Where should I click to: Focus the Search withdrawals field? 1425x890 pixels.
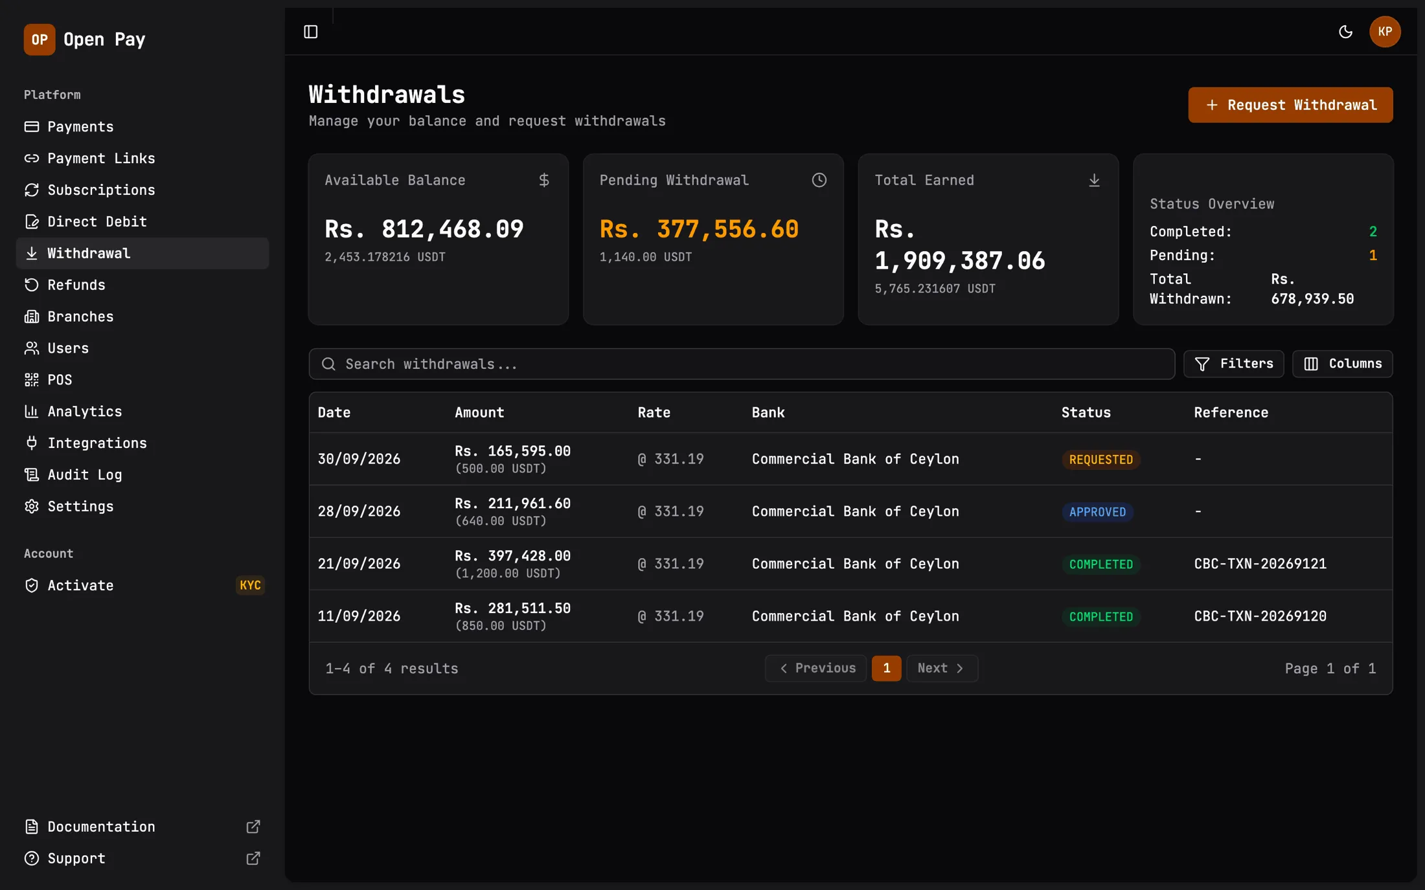(x=742, y=364)
